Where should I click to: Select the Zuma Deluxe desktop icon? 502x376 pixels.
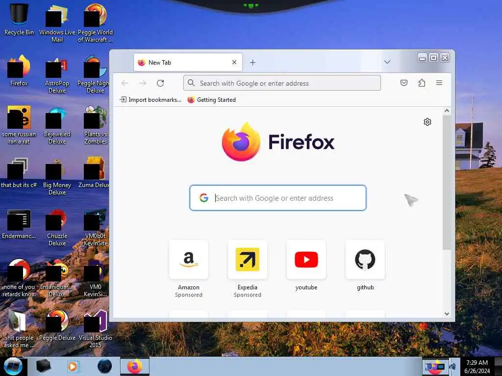[x=94, y=172]
